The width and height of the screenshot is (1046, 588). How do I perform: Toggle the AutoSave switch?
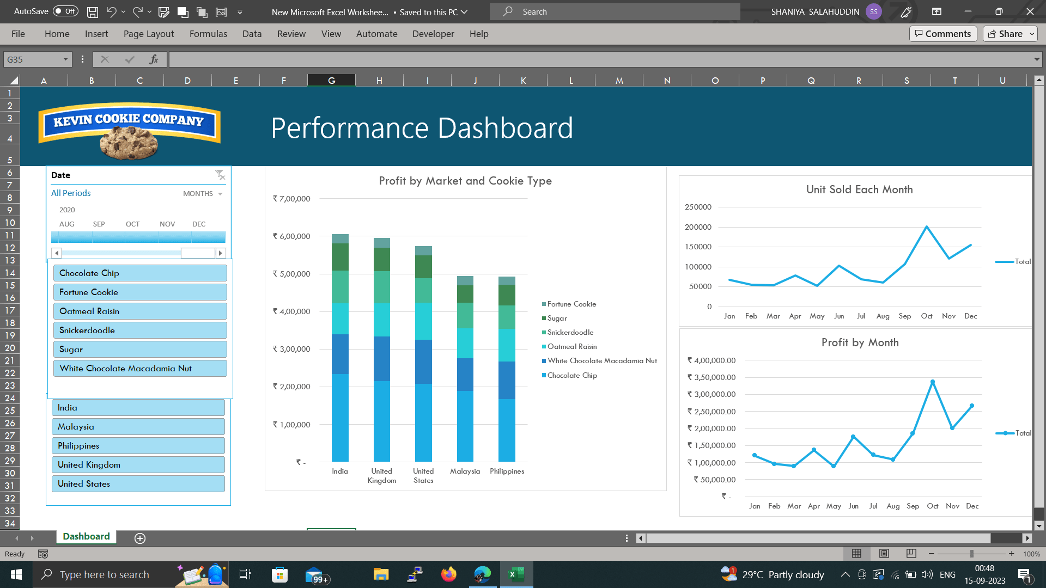65,11
